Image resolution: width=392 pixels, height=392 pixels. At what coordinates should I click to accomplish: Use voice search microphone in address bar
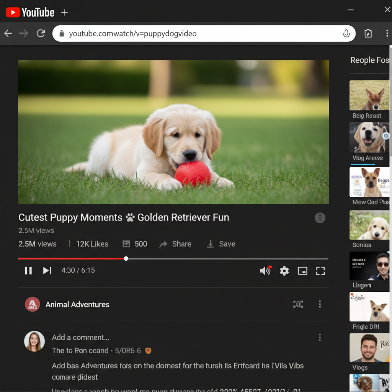[346, 34]
